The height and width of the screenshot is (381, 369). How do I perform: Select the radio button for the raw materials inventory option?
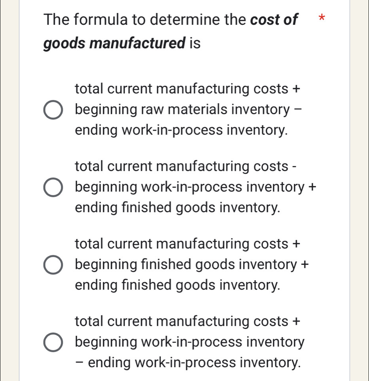click(x=53, y=111)
